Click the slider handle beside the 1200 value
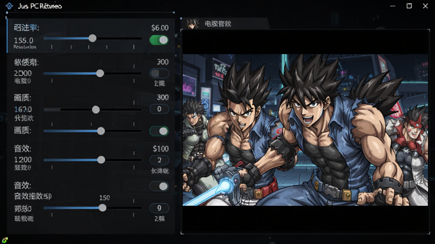This screenshot has height=244, width=435. [101, 160]
